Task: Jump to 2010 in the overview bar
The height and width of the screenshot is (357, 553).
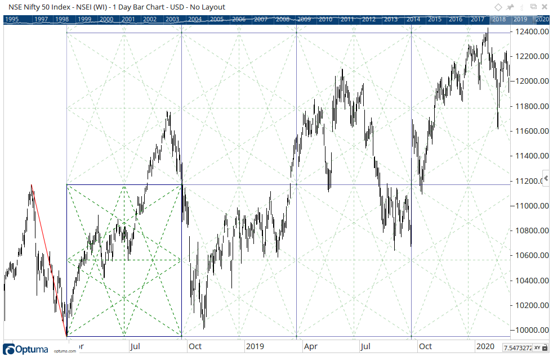Action: [325, 19]
